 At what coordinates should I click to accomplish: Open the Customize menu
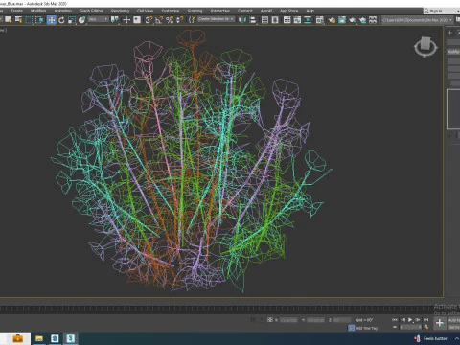[x=171, y=11]
